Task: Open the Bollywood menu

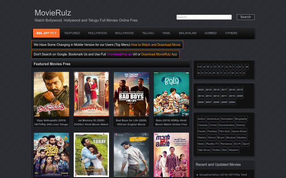Action: tap(124, 33)
